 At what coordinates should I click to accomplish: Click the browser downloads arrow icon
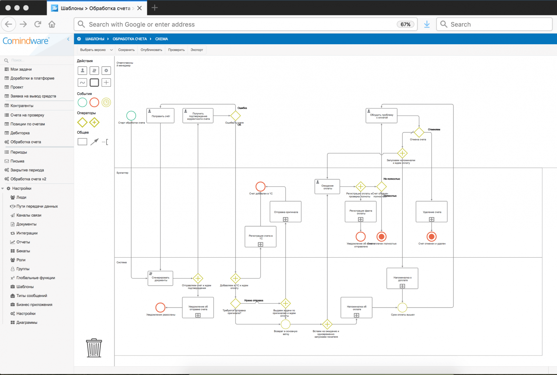pos(427,24)
